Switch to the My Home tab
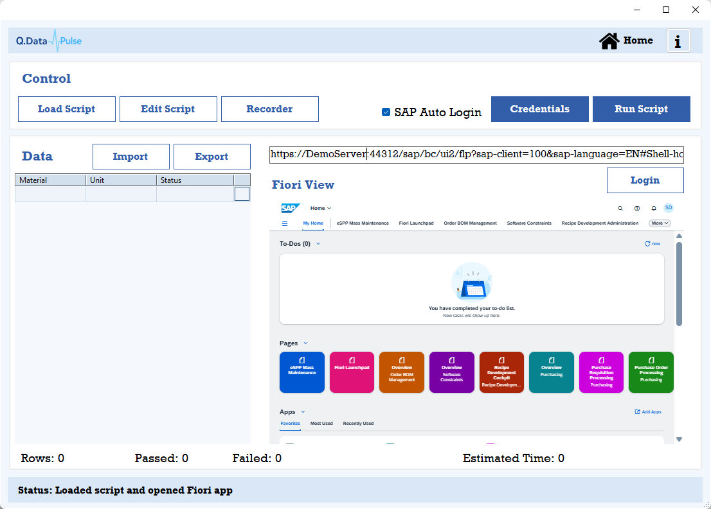This screenshot has height=509, width=711. click(313, 223)
